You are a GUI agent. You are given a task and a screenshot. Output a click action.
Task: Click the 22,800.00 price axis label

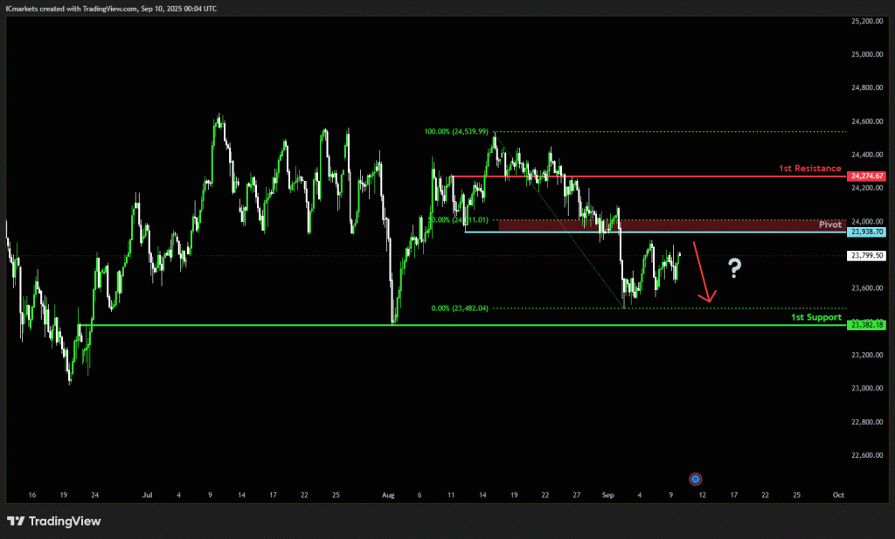point(867,422)
